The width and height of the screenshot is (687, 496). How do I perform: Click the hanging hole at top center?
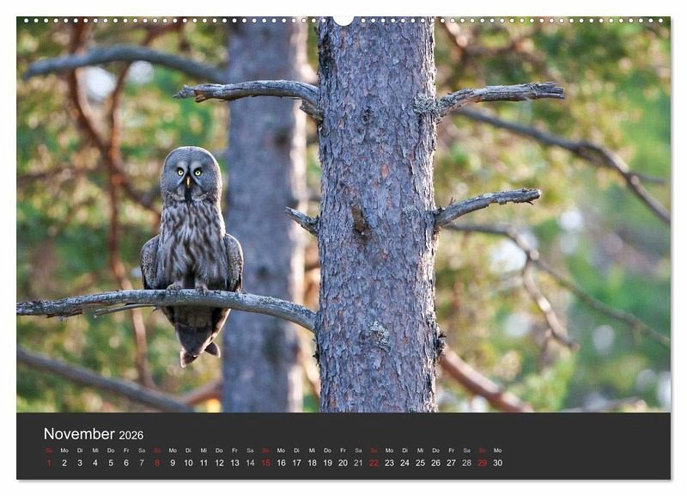[x=343, y=20]
